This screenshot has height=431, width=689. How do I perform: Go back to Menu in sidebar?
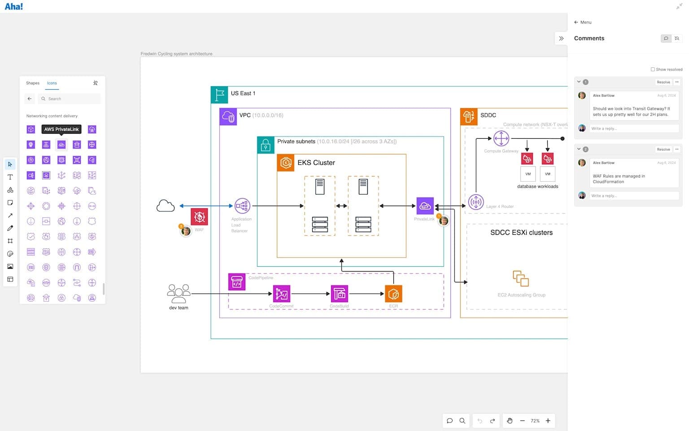click(x=583, y=22)
